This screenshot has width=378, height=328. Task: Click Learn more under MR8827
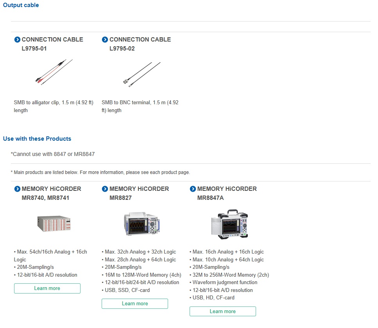tap(135, 304)
